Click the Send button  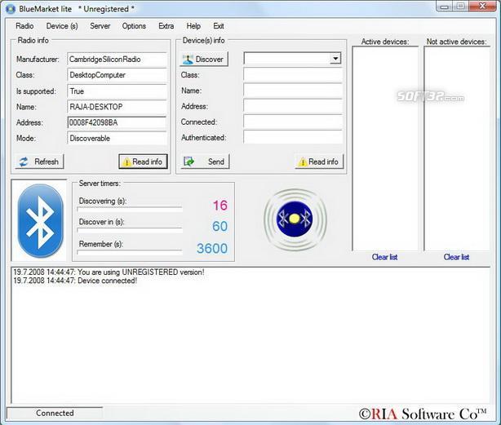coord(205,162)
